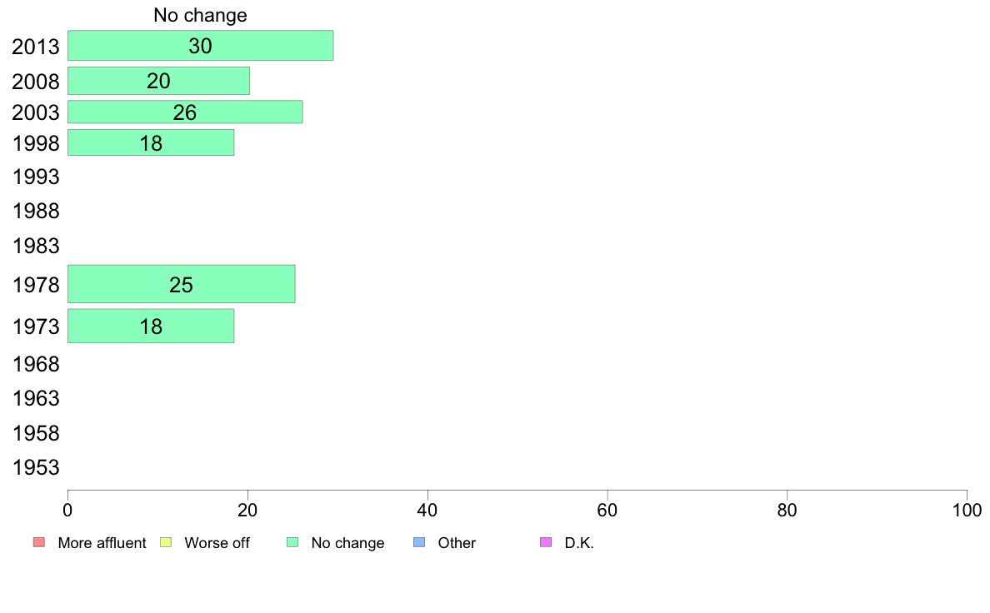Image resolution: width=990 pixels, height=613 pixels.
Task: Click the 100 tick on the axis
Action: click(x=967, y=510)
